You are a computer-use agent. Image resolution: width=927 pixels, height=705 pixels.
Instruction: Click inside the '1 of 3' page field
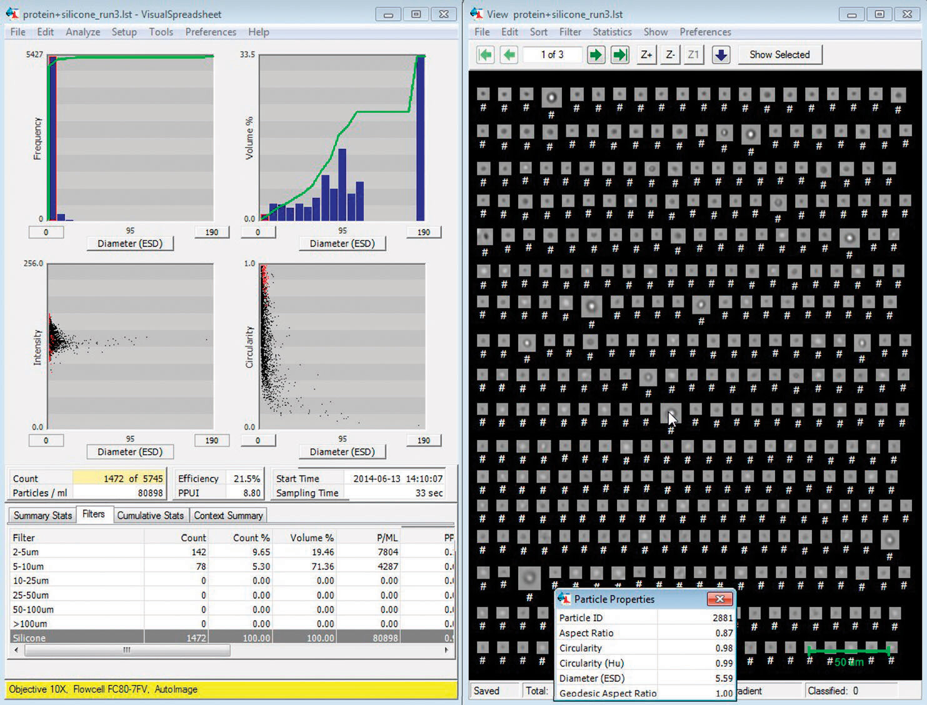pos(552,54)
